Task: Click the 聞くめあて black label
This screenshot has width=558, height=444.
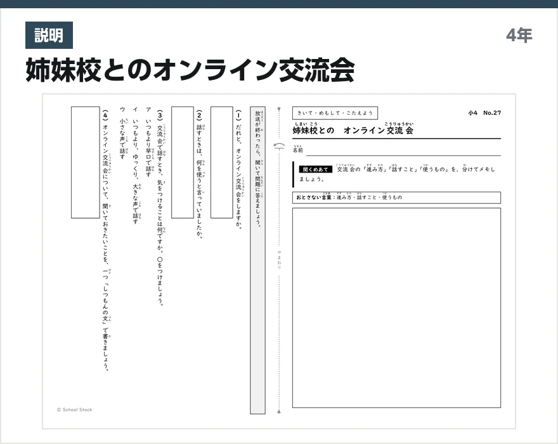Action: click(x=315, y=169)
